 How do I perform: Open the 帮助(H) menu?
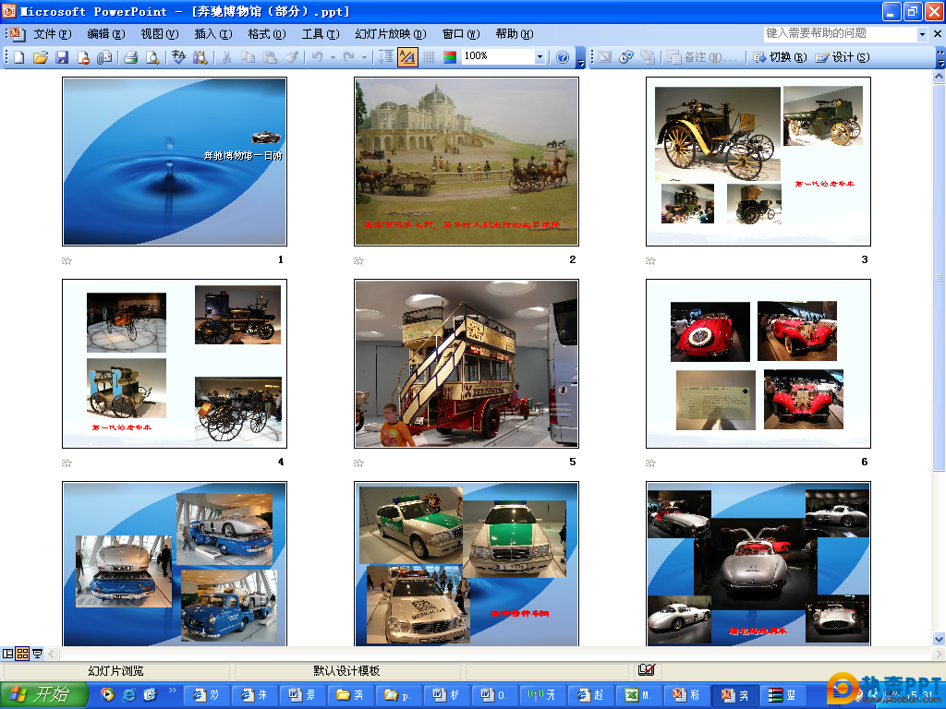tap(515, 34)
